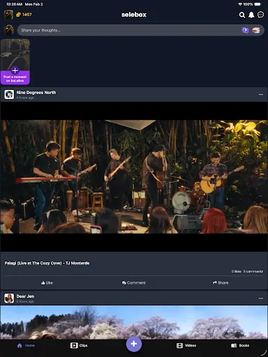The image size is (268, 357).
Task: Open Dear Jen profile picture
Action: (x=9, y=298)
